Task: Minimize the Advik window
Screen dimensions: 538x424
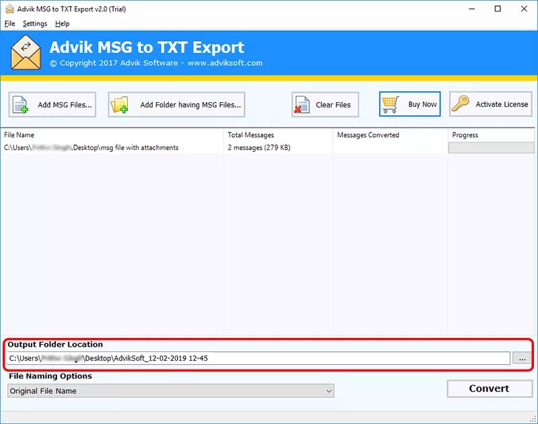Action: pyautogui.click(x=472, y=9)
